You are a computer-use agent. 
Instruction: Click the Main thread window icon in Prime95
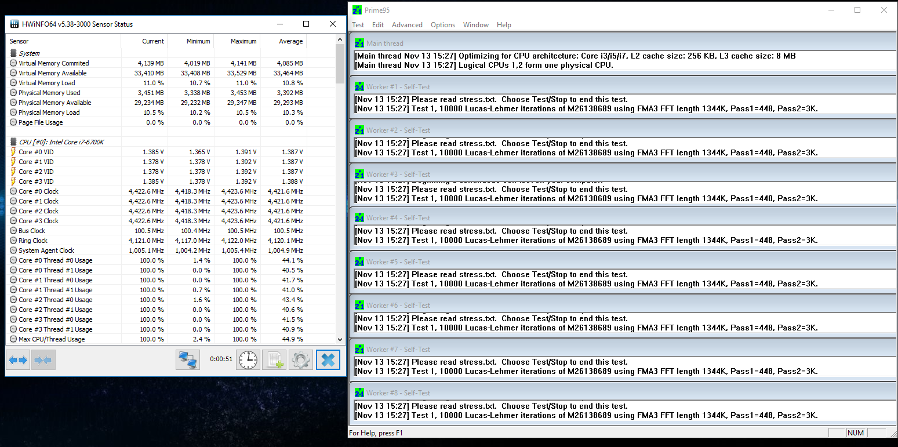click(359, 43)
